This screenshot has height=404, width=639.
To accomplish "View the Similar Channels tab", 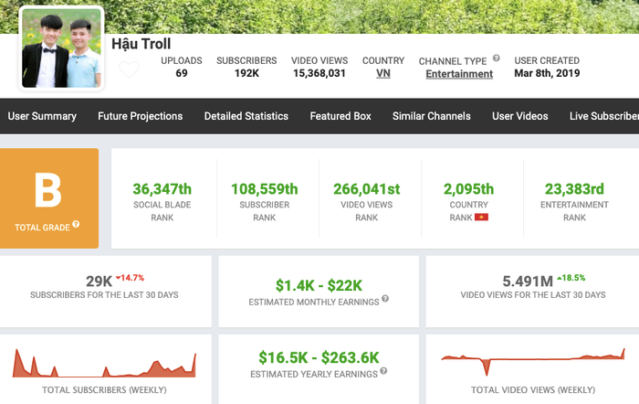I will tap(432, 116).
